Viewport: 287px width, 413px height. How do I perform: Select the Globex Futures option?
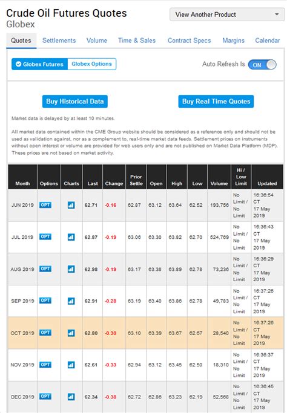coord(39,64)
